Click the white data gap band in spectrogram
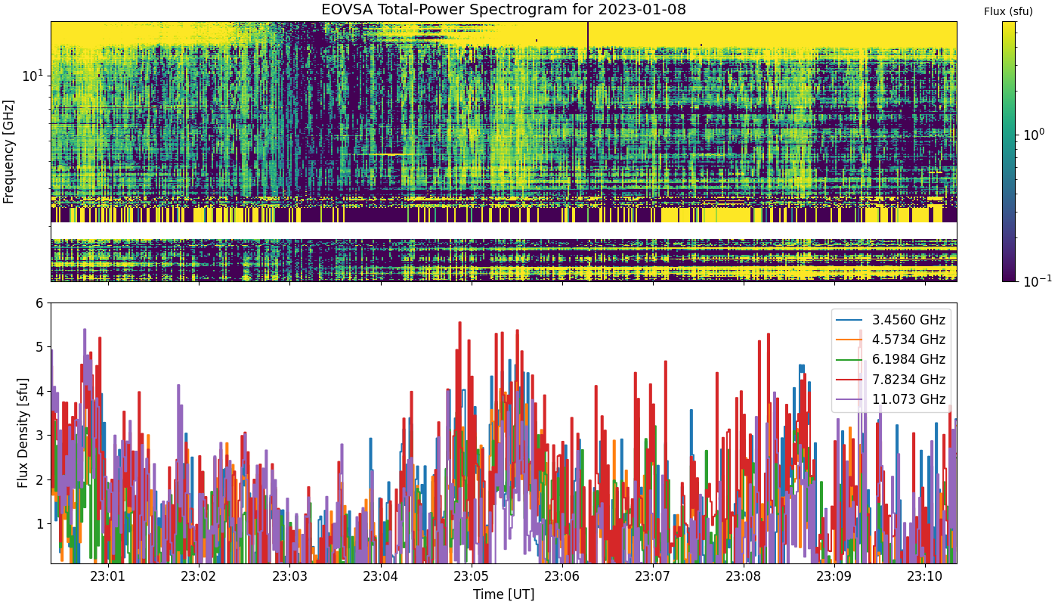The width and height of the screenshot is (1058, 605). [x=504, y=231]
